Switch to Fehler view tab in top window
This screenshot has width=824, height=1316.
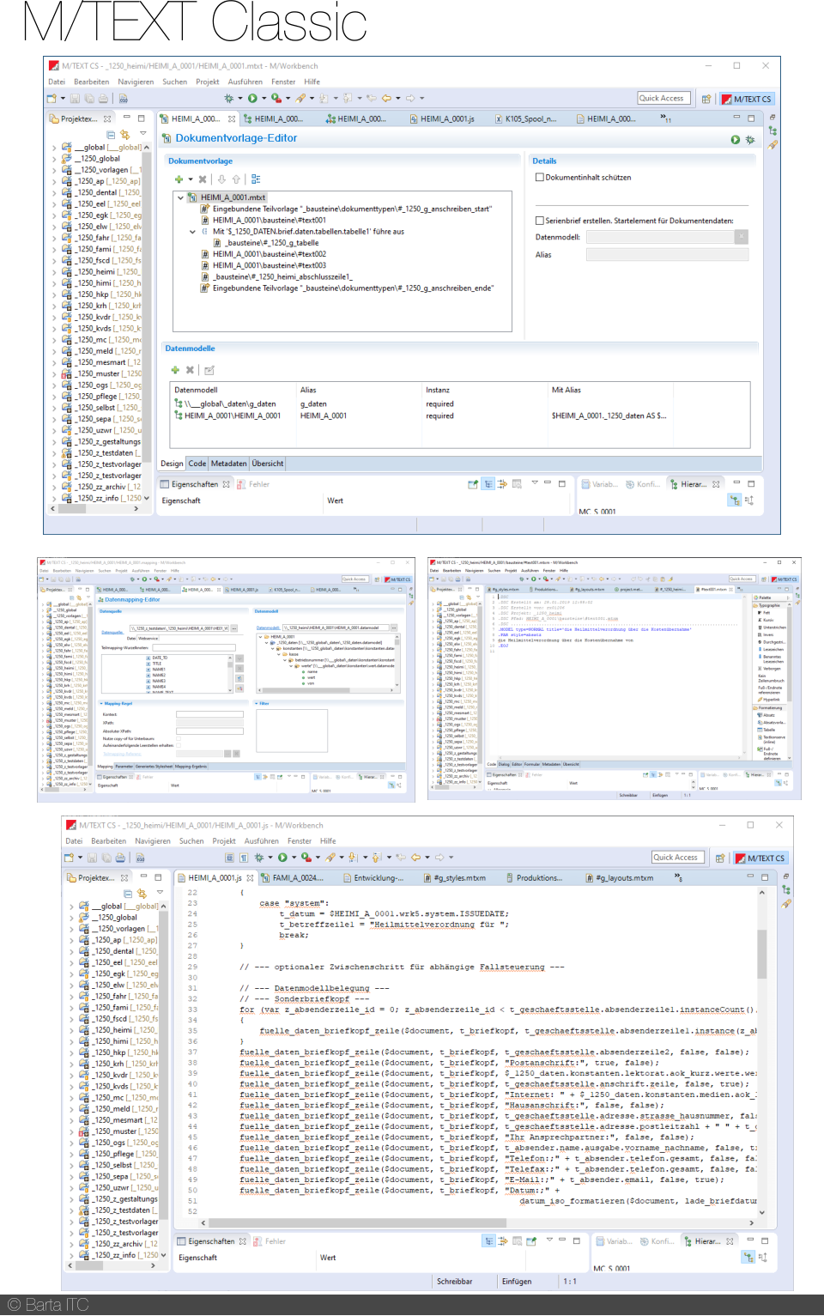click(254, 484)
